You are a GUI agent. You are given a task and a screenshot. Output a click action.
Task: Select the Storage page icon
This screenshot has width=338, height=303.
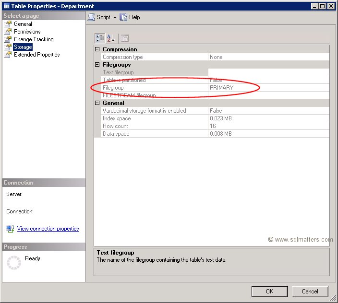8,47
